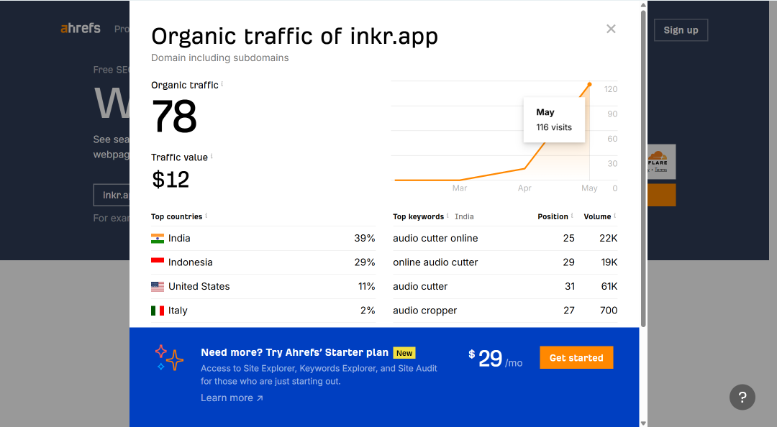Select keyword 'online audio cutter'

click(x=435, y=262)
